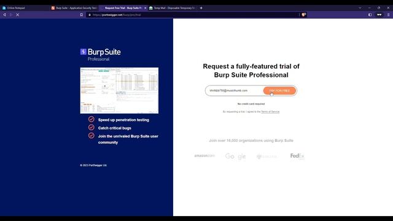Open the wallet glasses icon

tap(379, 15)
